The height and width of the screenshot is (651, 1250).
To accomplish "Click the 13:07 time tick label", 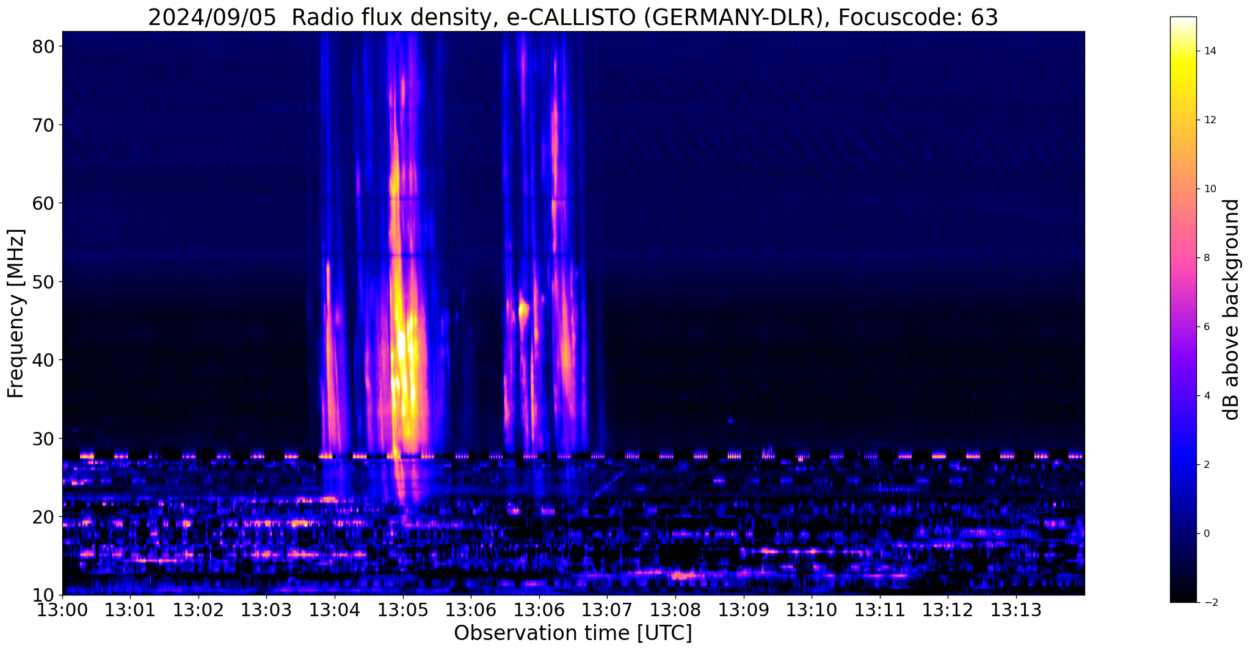I will [608, 610].
